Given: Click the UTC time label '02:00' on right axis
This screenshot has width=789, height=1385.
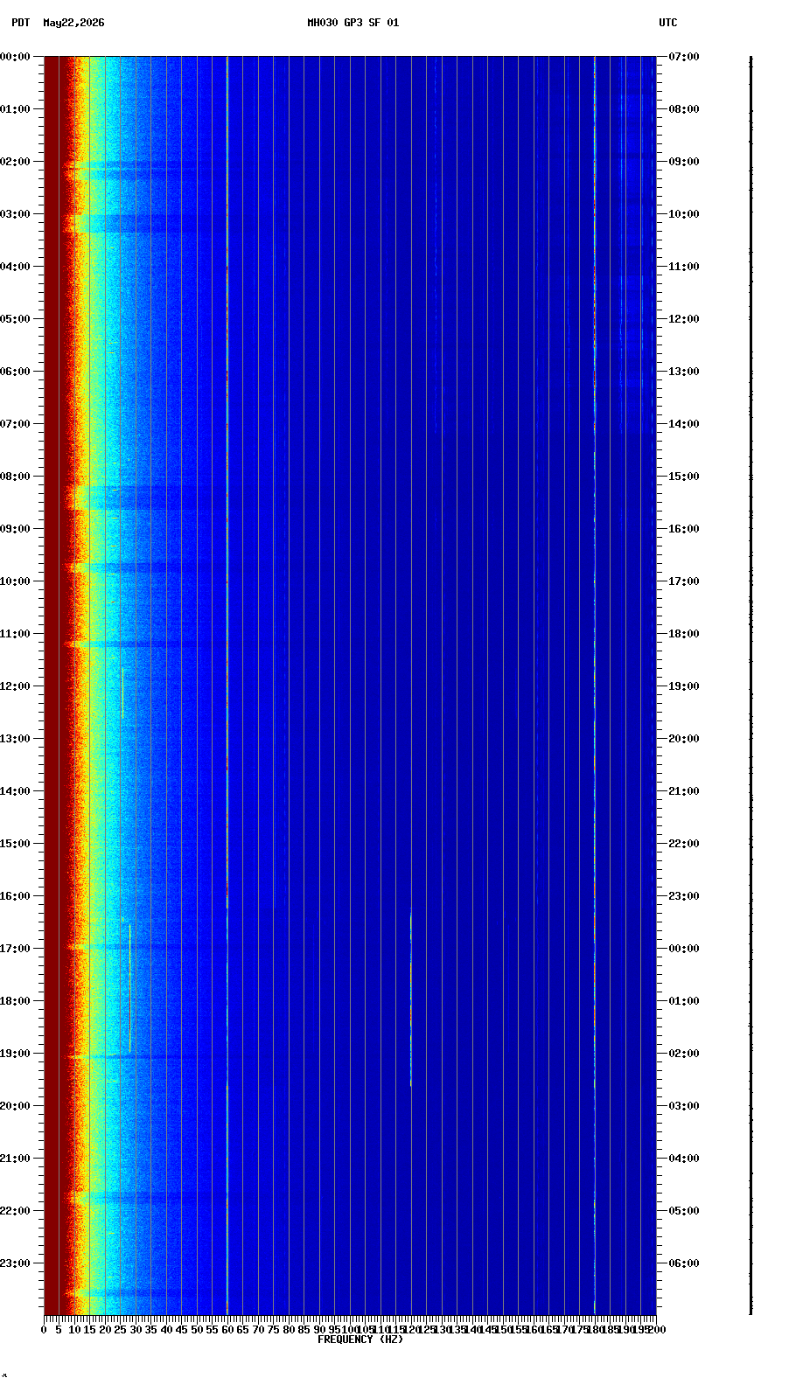Looking at the screenshot, I should click(x=683, y=1054).
